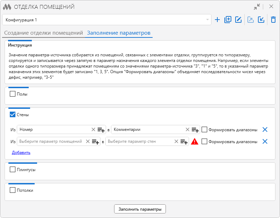
Task: Duplicate the current configuration
Action: [228, 20]
